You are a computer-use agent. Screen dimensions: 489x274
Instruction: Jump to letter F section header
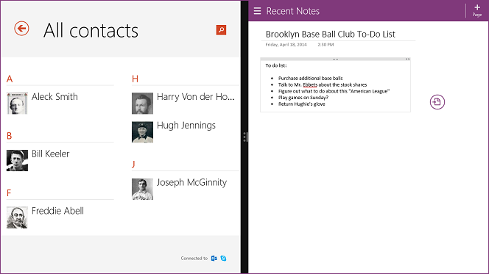(9, 193)
